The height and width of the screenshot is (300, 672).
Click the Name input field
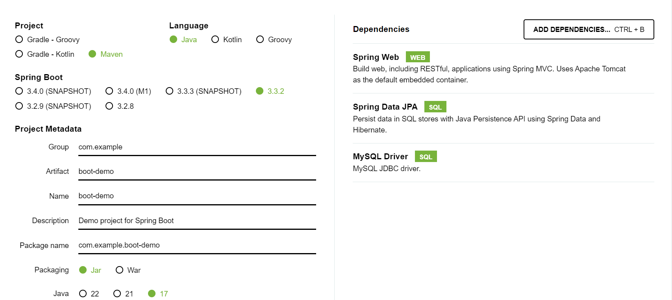point(197,196)
